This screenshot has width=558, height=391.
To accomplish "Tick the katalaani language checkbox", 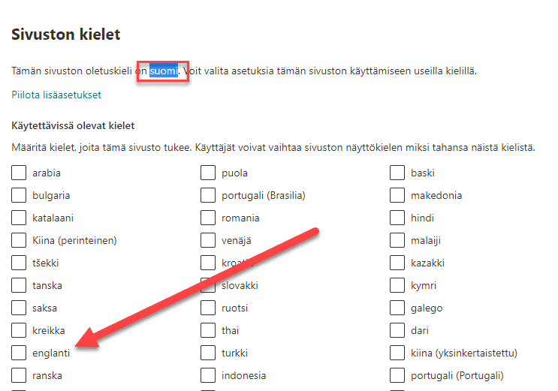I will click(x=20, y=218).
